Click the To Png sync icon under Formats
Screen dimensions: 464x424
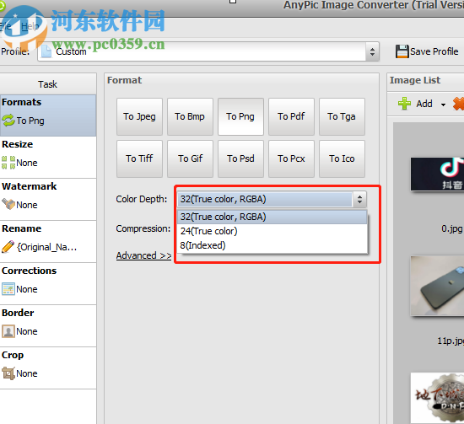click(x=8, y=121)
